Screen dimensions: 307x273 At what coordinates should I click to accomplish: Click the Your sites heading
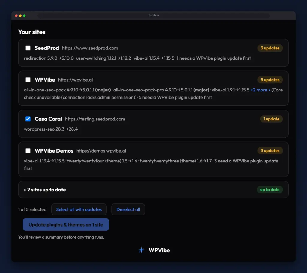[32, 32]
